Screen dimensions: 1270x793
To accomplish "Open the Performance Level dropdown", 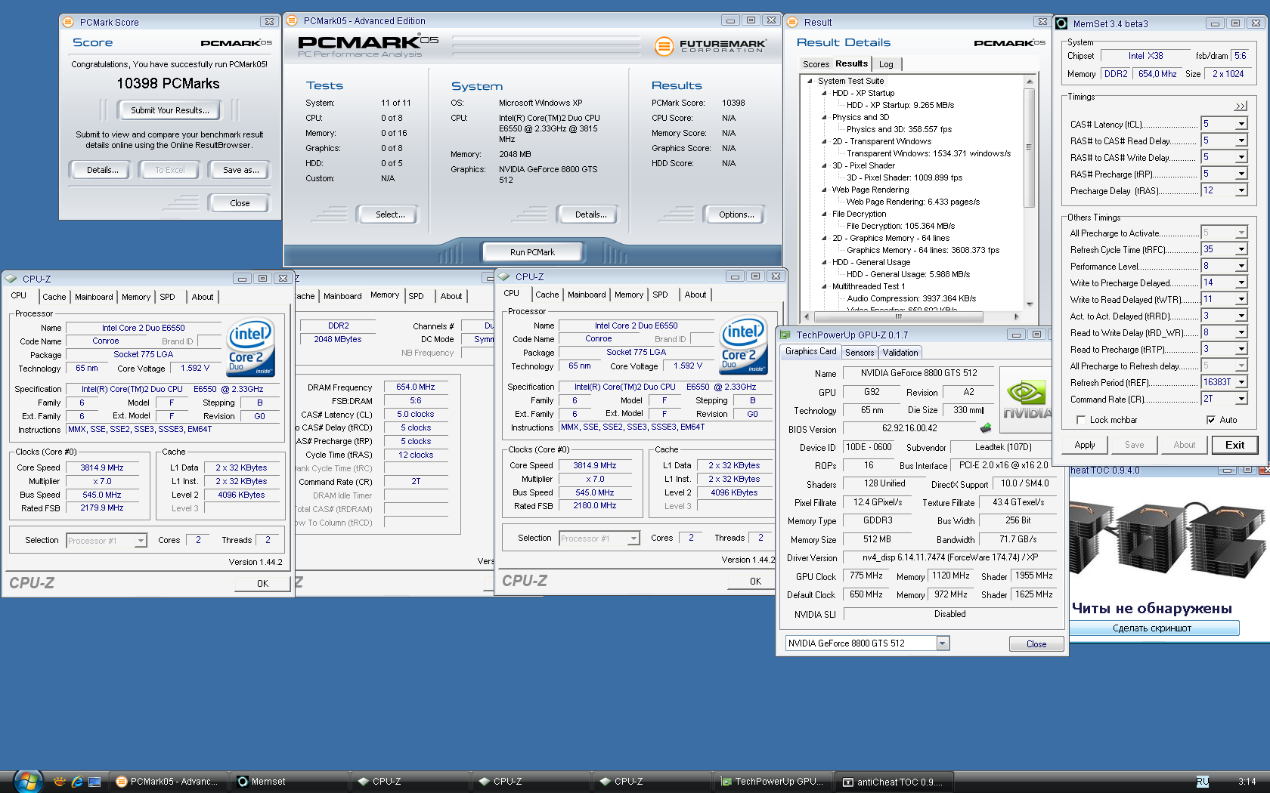I will click(1241, 266).
